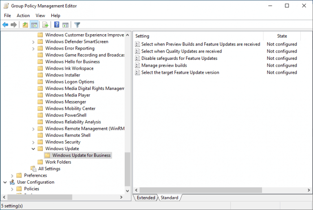This screenshot has width=313, height=210.
Task: Click folder icon next to Work Folders
Action: coord(40,162)
